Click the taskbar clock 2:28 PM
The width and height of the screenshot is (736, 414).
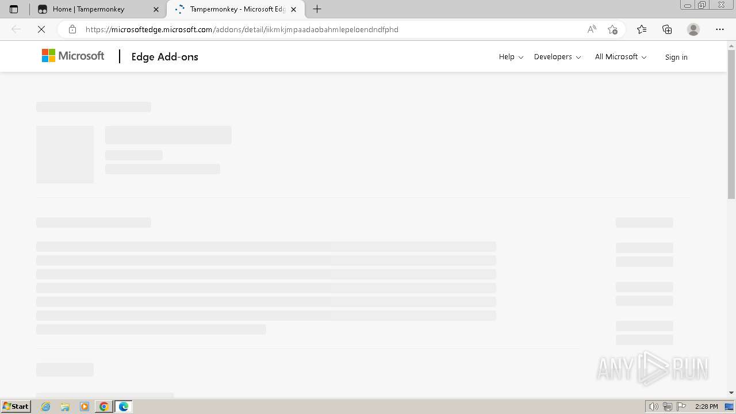tap(706, 407)
